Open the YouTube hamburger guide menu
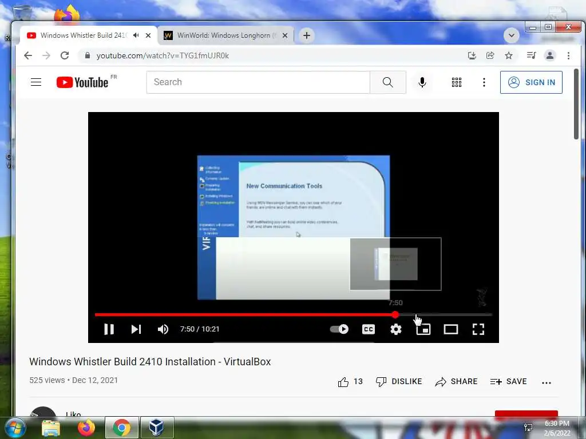The height and width of the screenshot is (439, 586). pos(36,82)
